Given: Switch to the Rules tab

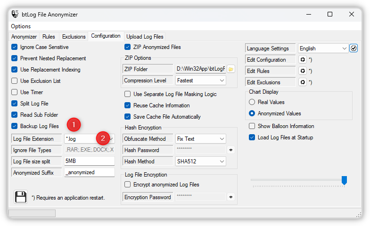Looking at the screenshot, I should click(x=49, y=37).
